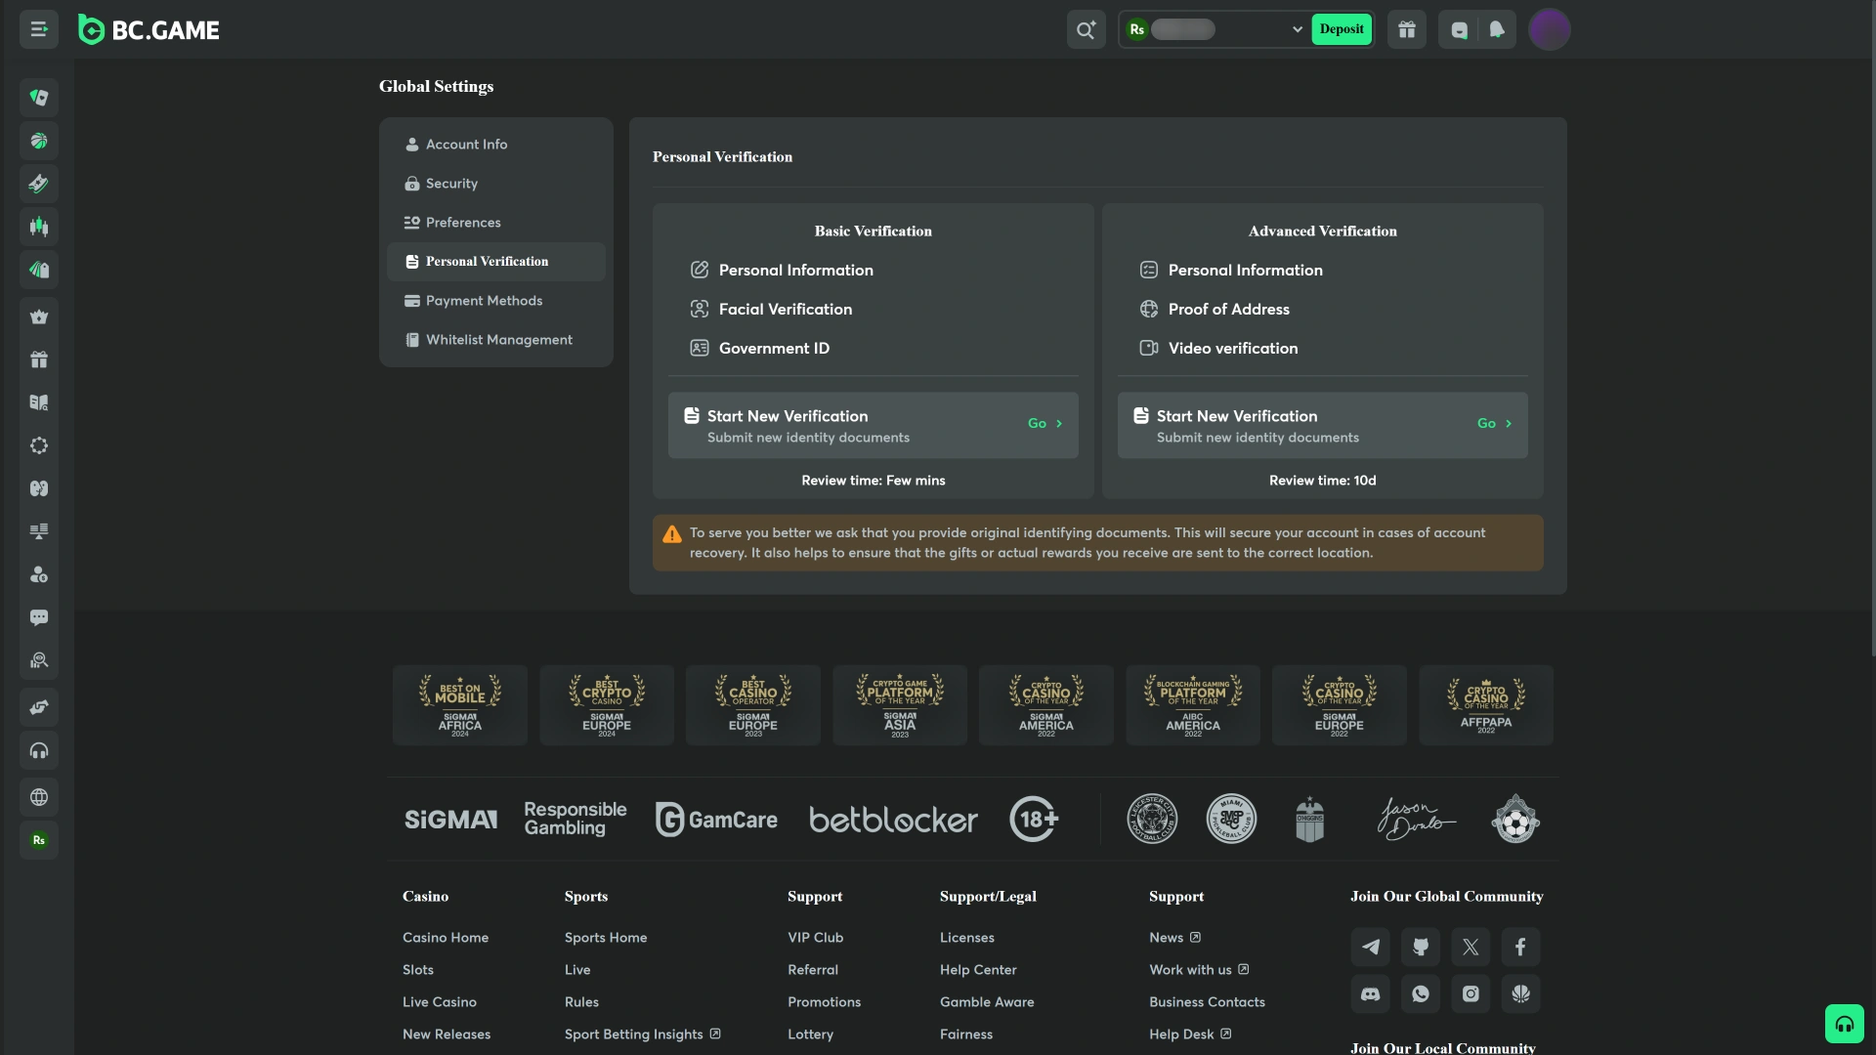Click the Discord community icon
Image resolution: width=1876 pixels, height=1055 pixels.
click(x=1371, y=993)
